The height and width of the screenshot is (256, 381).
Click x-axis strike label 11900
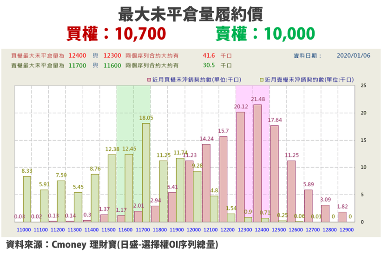pyautogui.click(x=177, y=230)
